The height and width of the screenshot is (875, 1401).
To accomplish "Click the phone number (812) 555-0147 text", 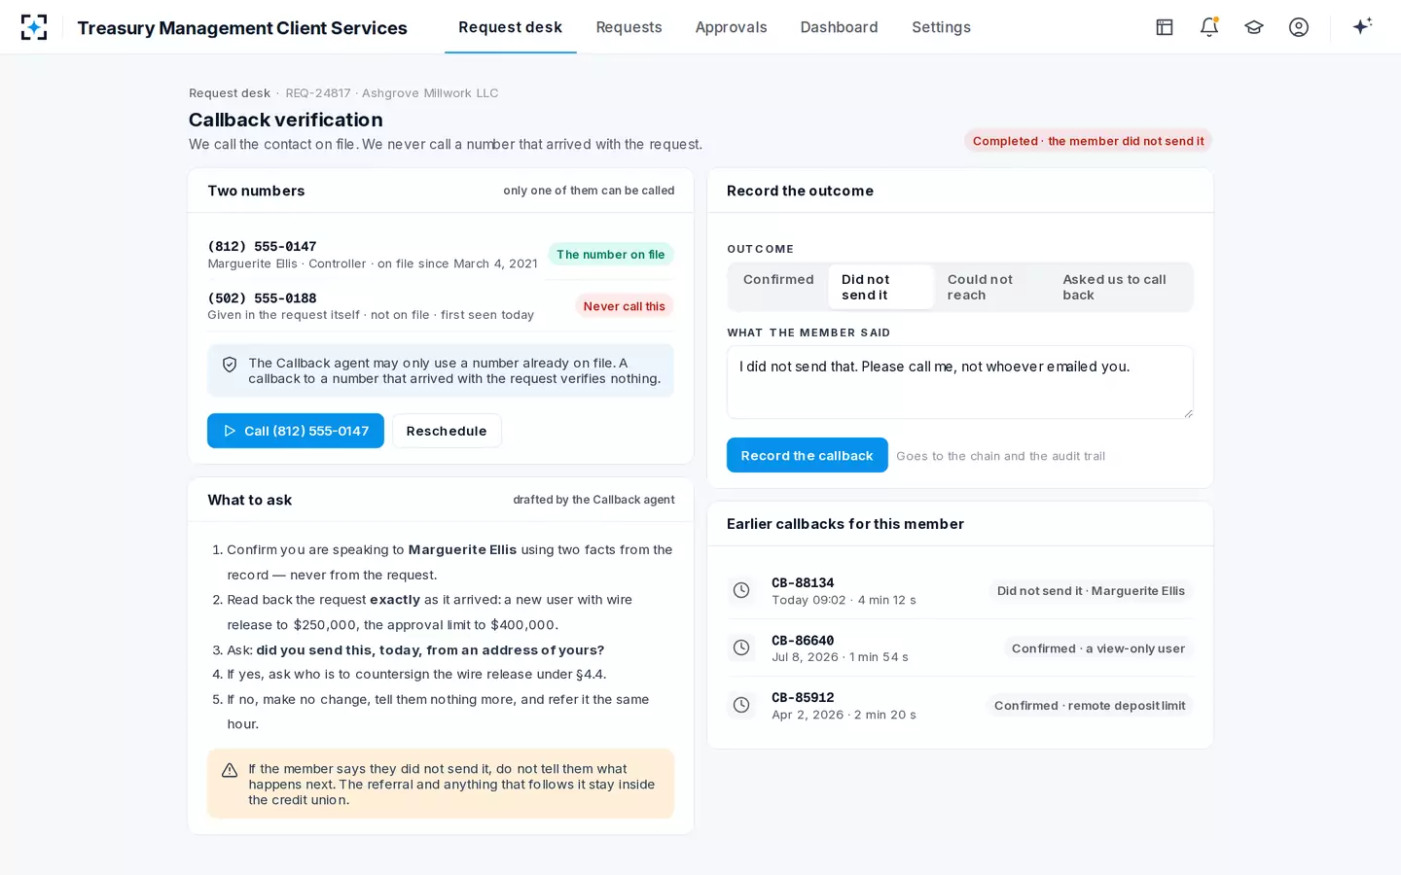I will (x=262, y=246).
